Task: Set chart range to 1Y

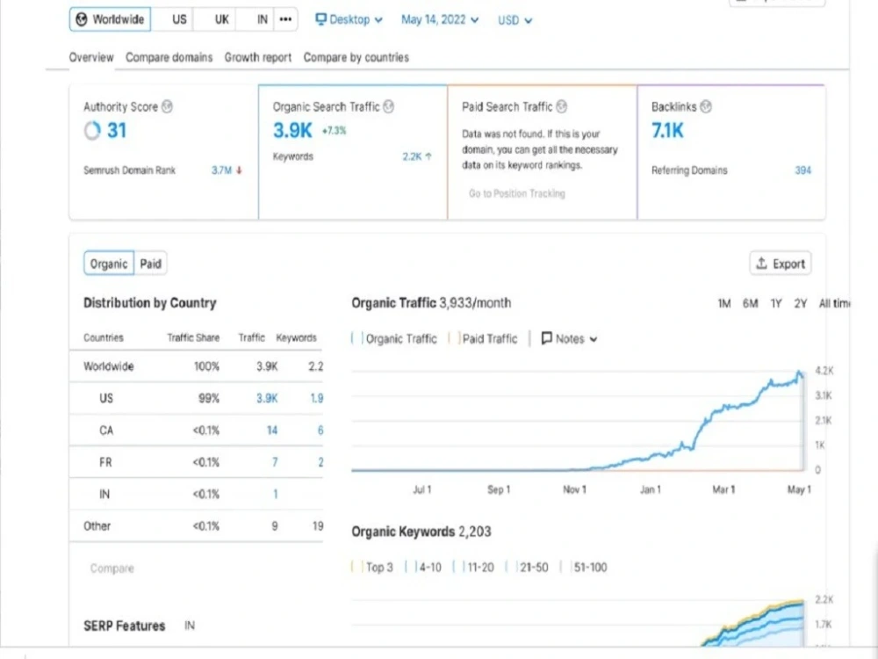Action: click(775, 303)
